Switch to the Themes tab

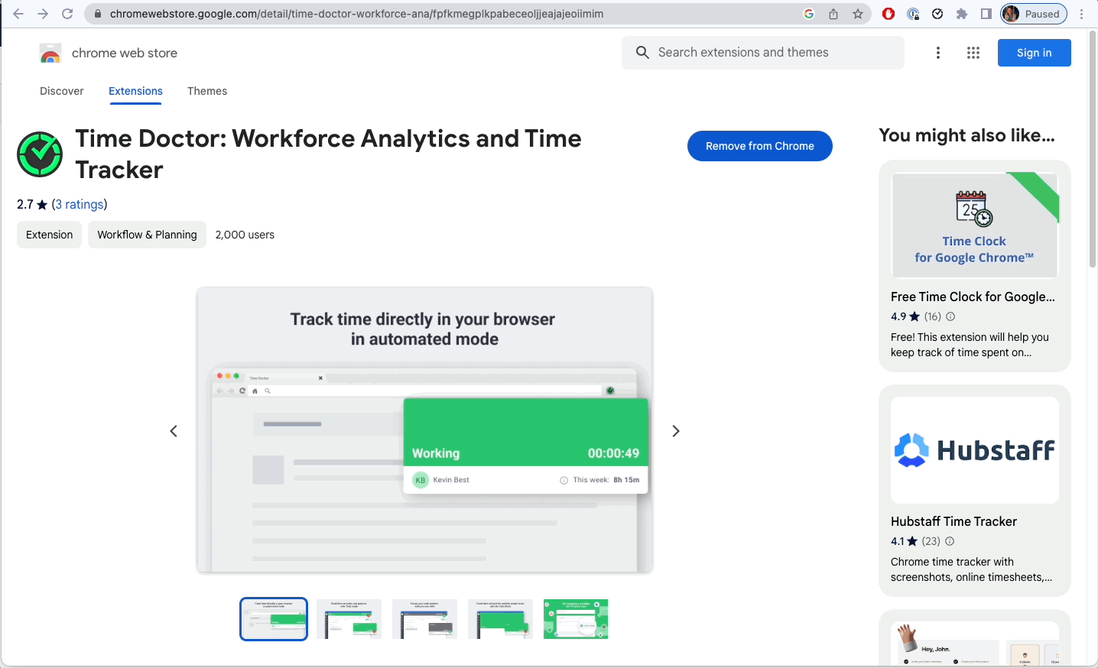[207, 91]
